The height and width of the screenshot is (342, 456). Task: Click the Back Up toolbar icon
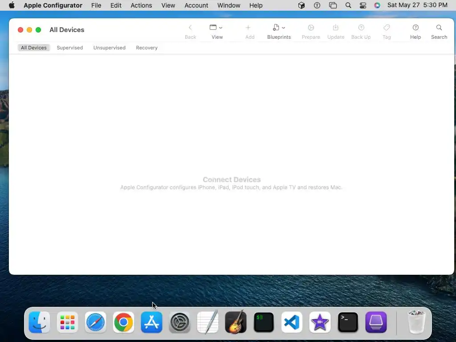pyautogui.click(x=361, y=28)
